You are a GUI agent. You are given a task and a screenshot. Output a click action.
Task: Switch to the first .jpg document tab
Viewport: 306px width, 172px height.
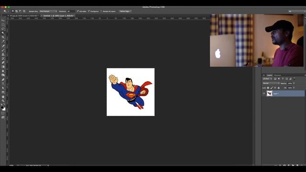pos(24,16)
